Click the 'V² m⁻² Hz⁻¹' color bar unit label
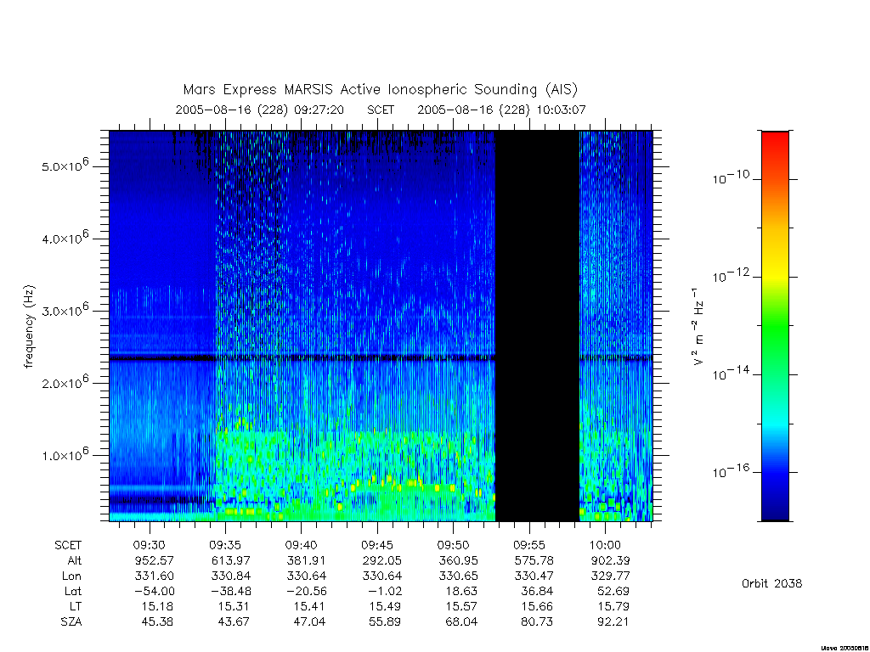870x652 pixels. coord(698,327)
